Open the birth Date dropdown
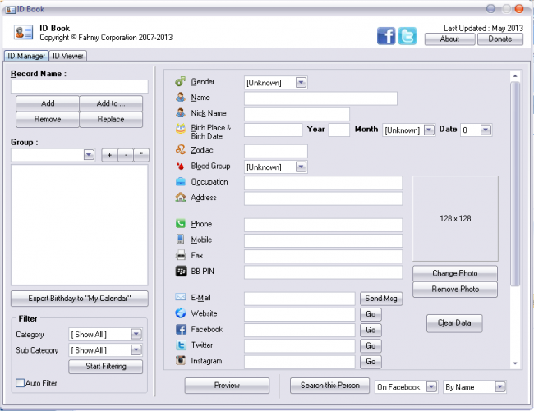Viewport: 534px width, 411px height. coord(486,130)
